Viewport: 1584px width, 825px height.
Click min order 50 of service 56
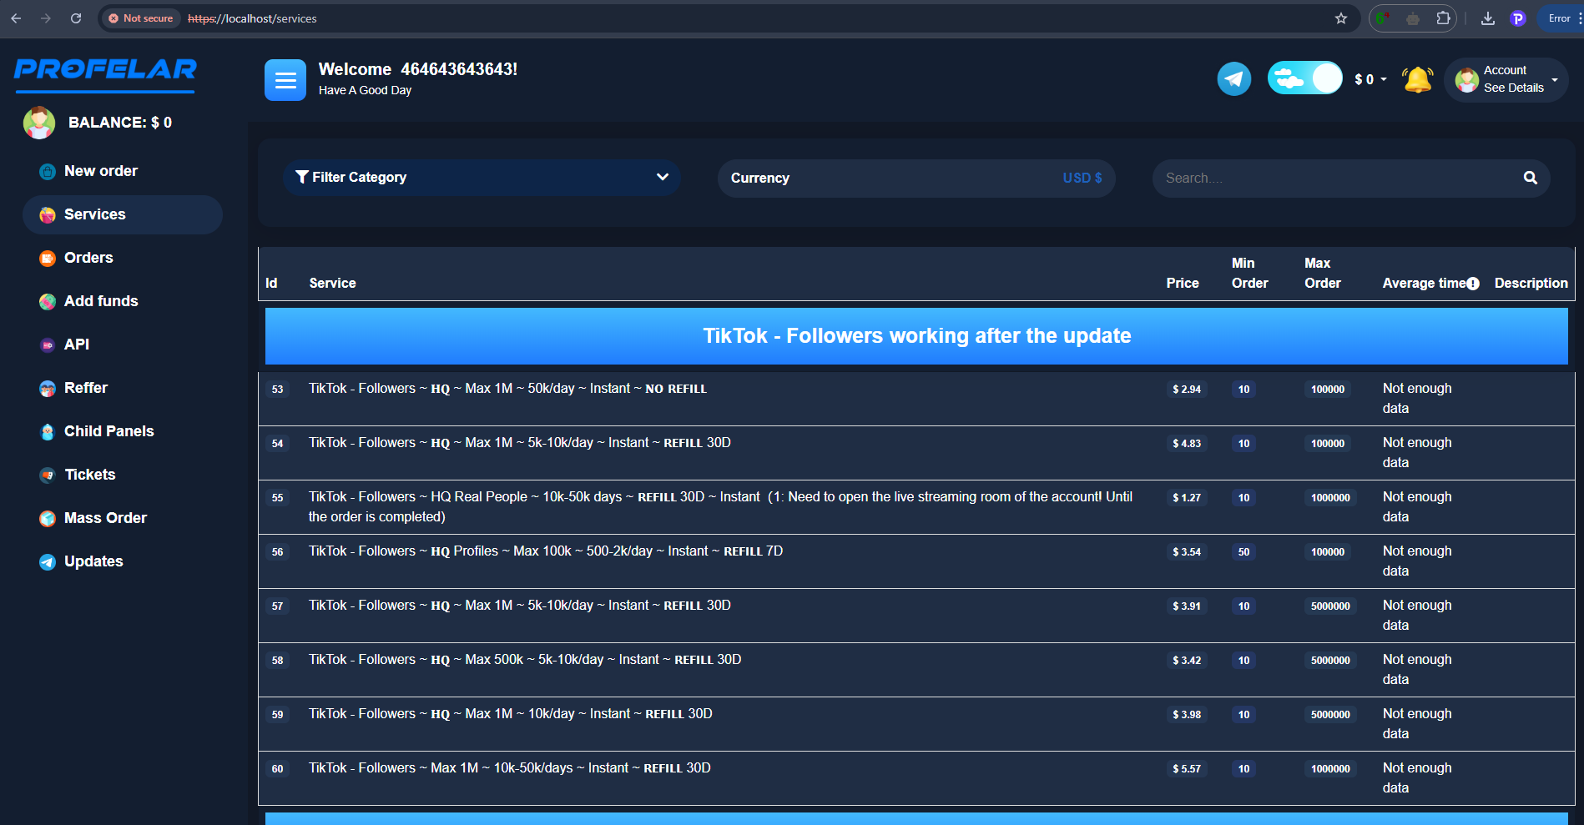tap(1243, 552)
